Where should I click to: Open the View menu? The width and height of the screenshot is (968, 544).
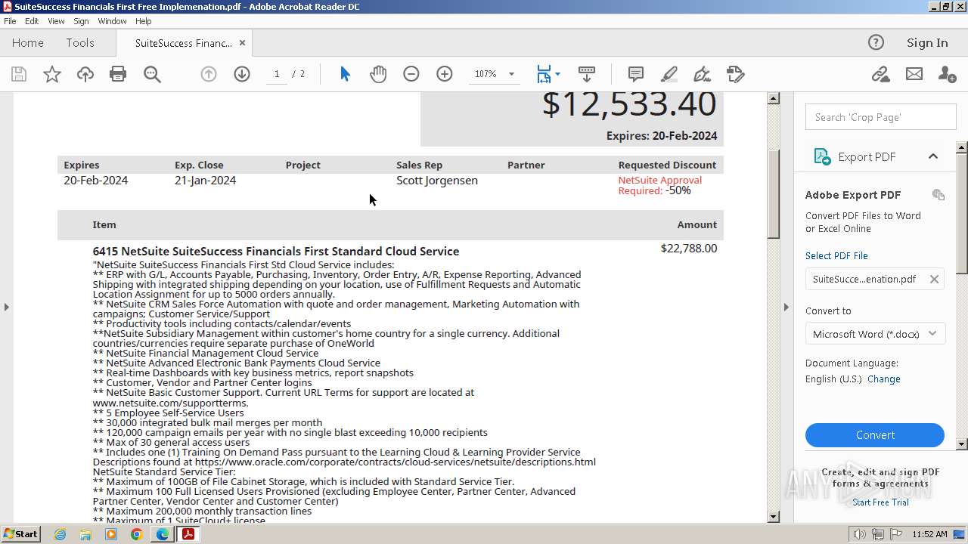56,21
